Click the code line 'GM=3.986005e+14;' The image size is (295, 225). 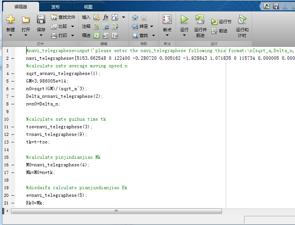coord(47,81)
